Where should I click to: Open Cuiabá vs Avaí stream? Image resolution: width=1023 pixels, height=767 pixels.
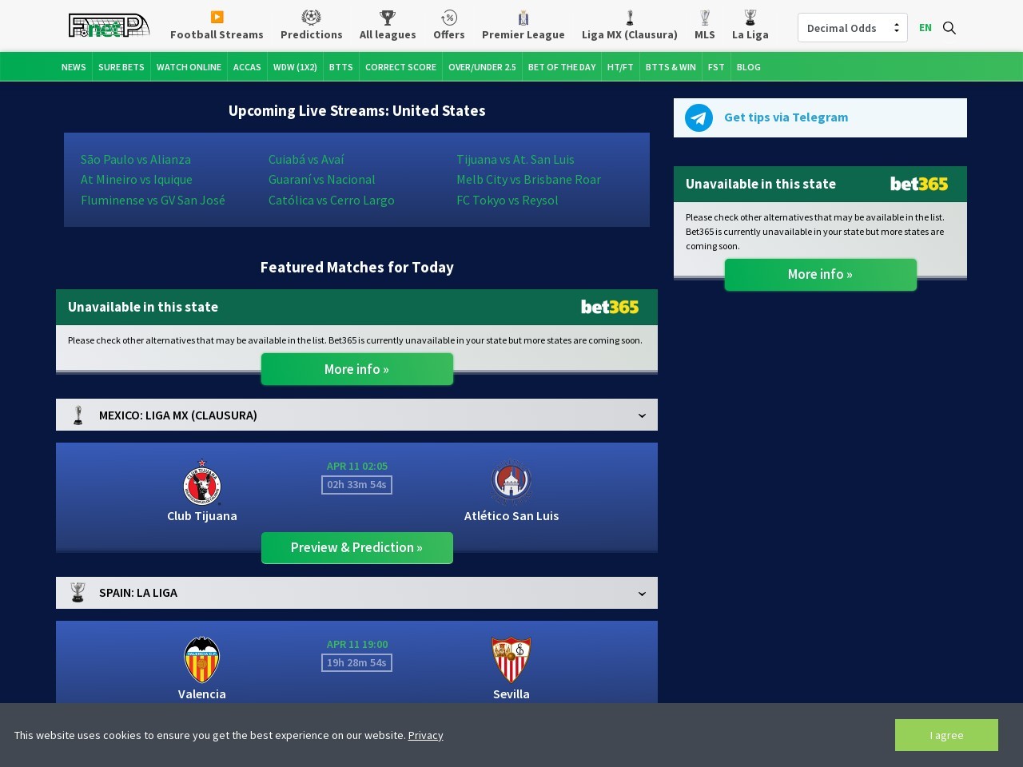306,160
